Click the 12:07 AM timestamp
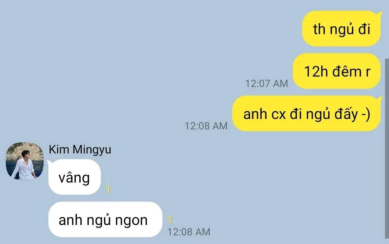389x244 pixels. tap(267, 84)
